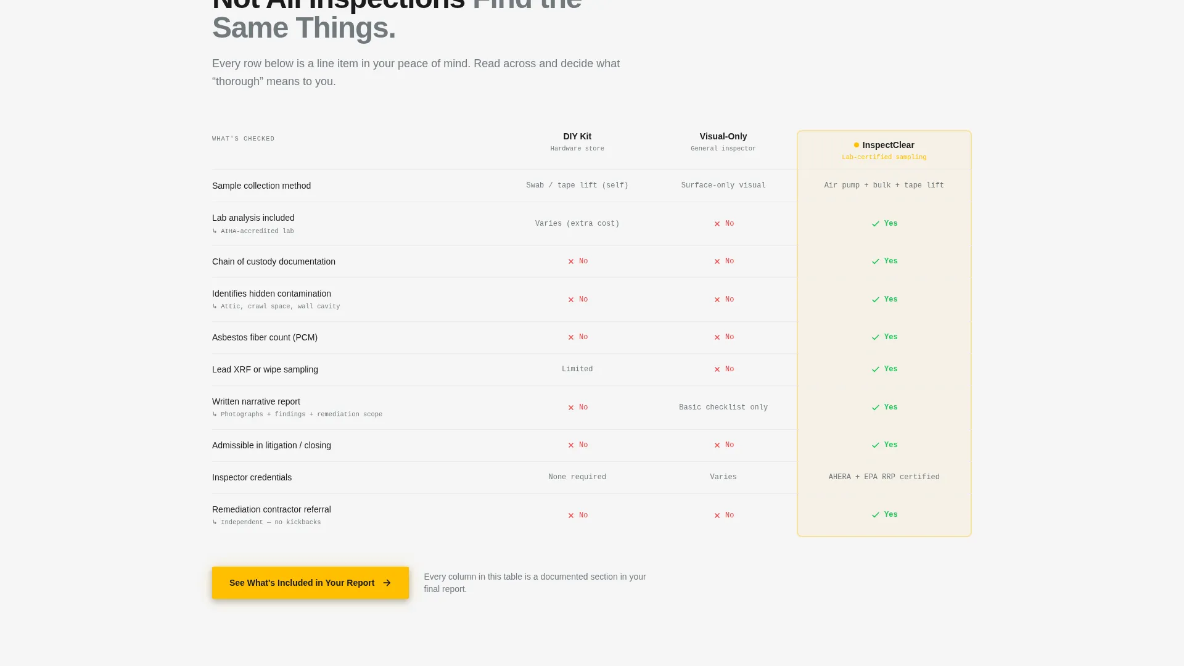Click the red X for Visual-Only Lab analysis
Viewport: 1184px width, 666px height.
click(x=717, y=224)
